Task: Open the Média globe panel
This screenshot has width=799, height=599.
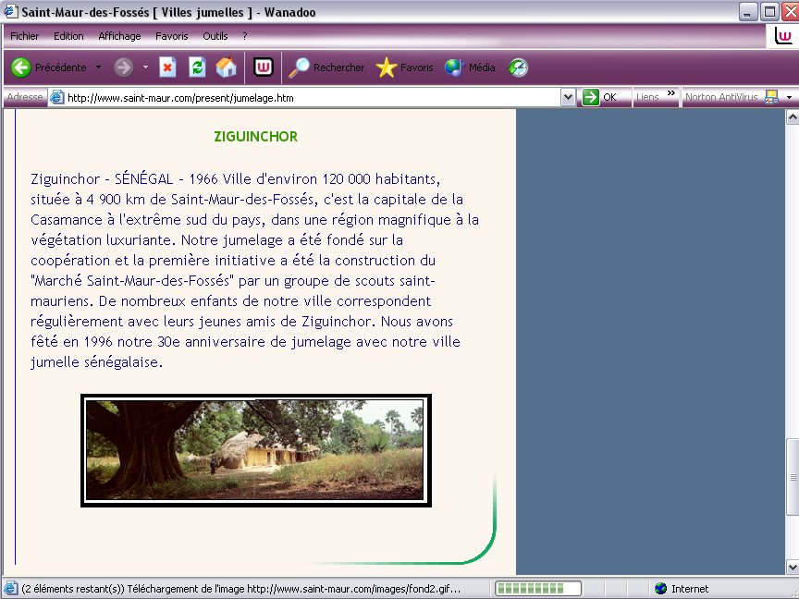Action: pyautogui.click(x=470, y=67)
